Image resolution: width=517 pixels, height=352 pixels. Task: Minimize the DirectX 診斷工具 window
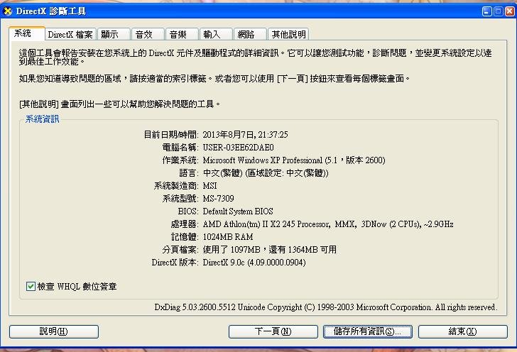click(486, 11)
